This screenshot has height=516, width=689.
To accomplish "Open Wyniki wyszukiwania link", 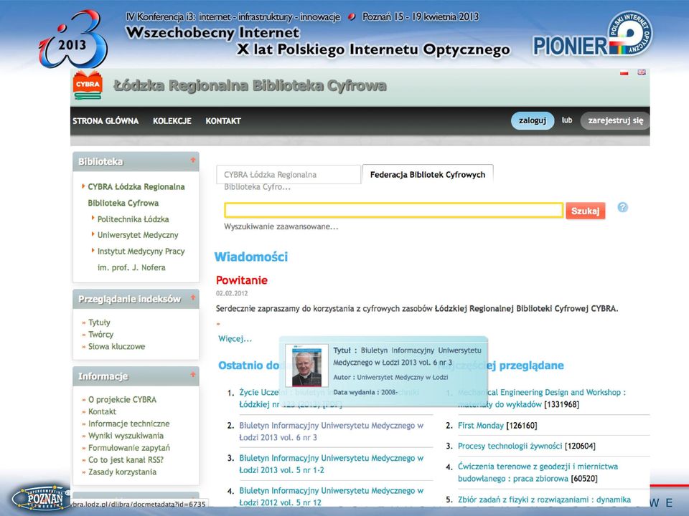I will 126,436.
